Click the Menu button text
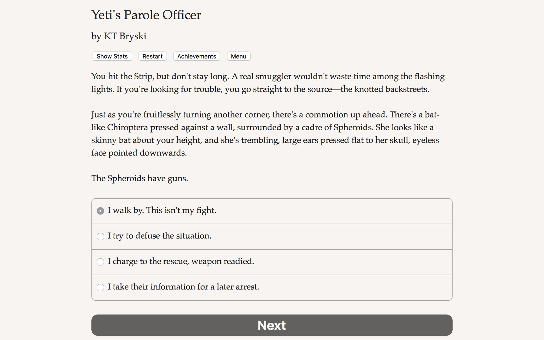 pyautogui.click(x=238, y=56)
